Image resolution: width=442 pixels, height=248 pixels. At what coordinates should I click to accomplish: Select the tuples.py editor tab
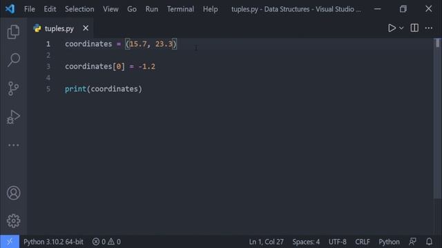pos(59,28)
